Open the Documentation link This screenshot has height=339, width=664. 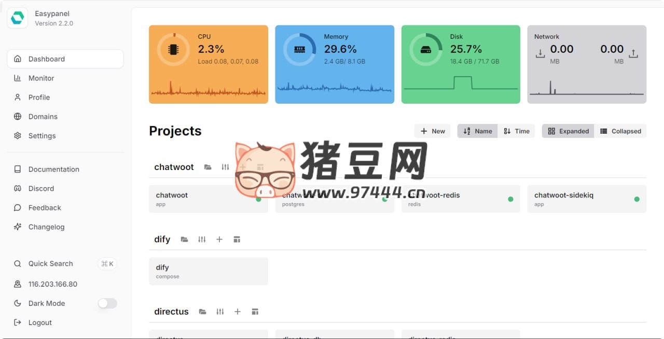pos(53,169)
